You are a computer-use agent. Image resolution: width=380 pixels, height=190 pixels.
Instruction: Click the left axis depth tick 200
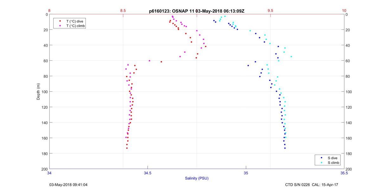tap(45, 169)
